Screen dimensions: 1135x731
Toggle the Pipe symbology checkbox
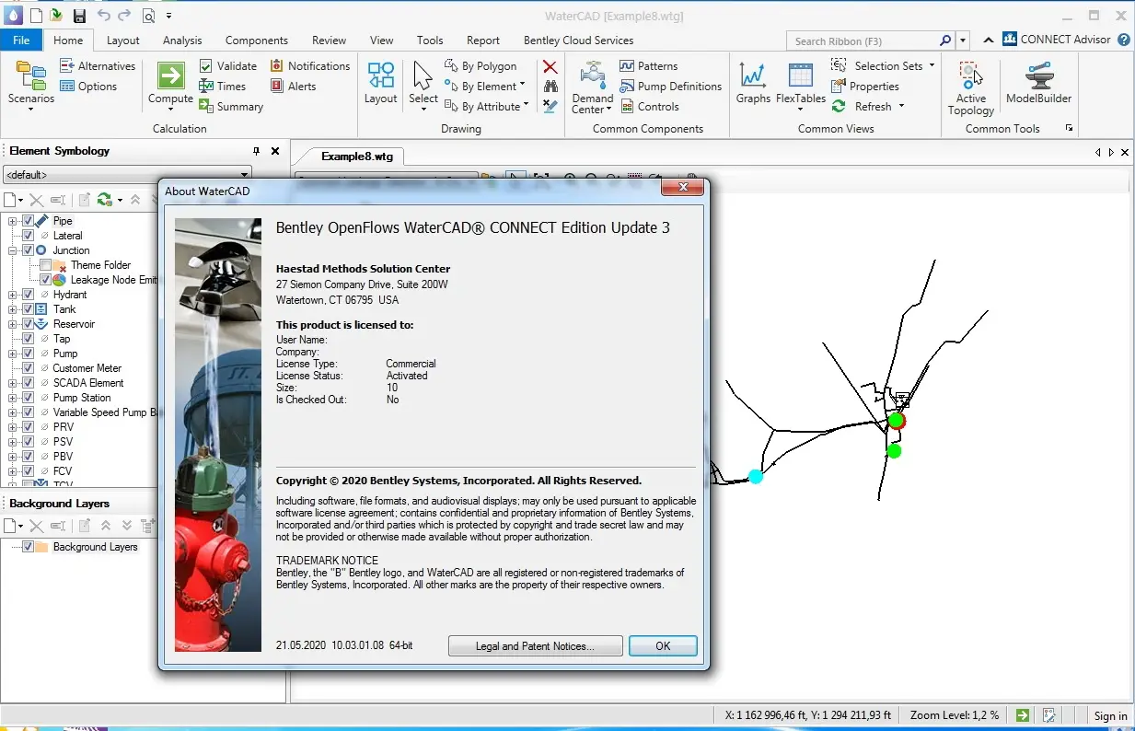(28, 221)
